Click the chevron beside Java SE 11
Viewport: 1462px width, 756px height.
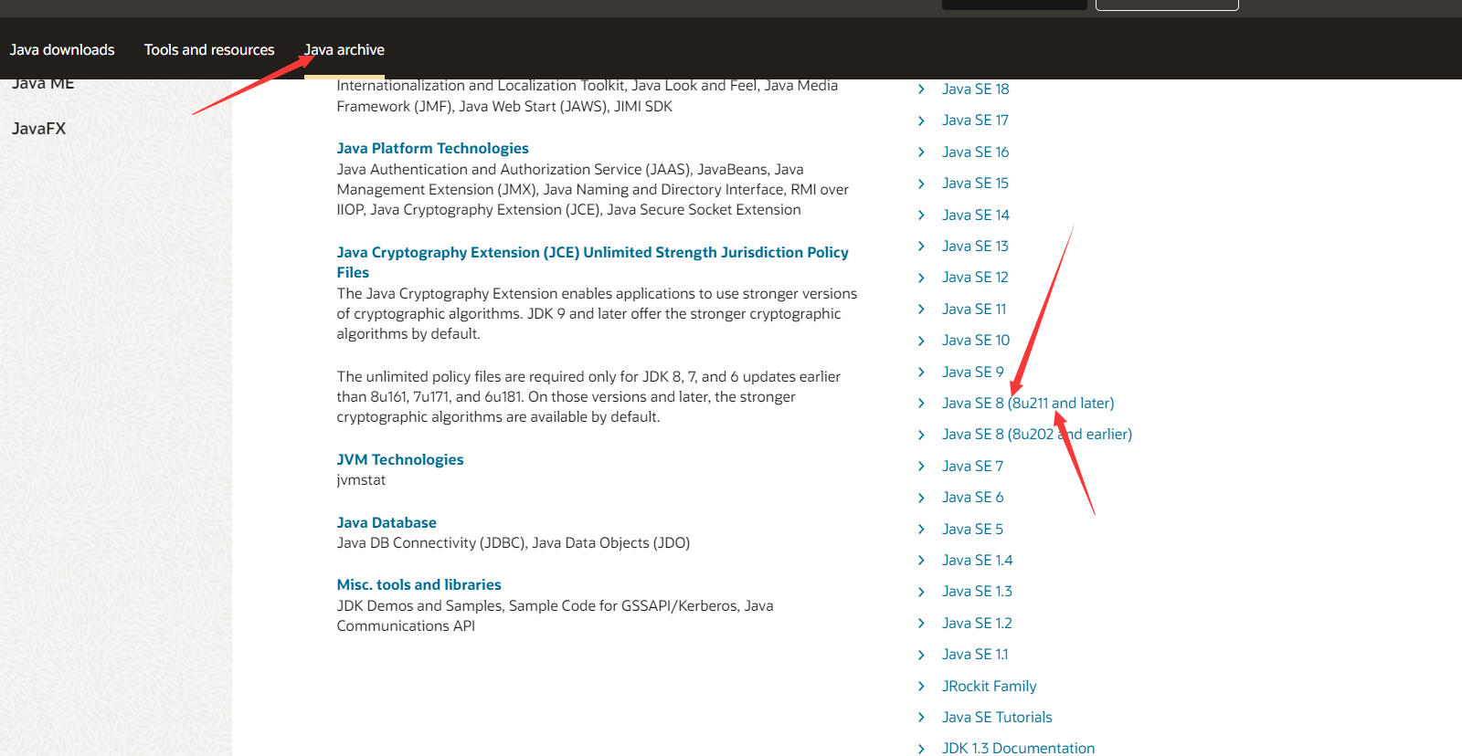(921, 309)
